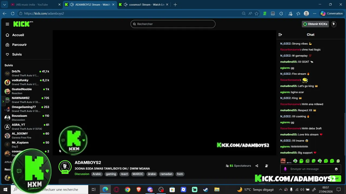Image resolution: width=346 pixels, height=194 pixels.
Task: Go back to previous page
Action: [5, 13]
